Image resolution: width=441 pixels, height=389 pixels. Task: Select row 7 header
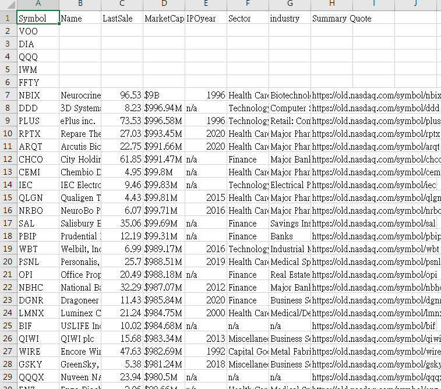pos(8,95)
